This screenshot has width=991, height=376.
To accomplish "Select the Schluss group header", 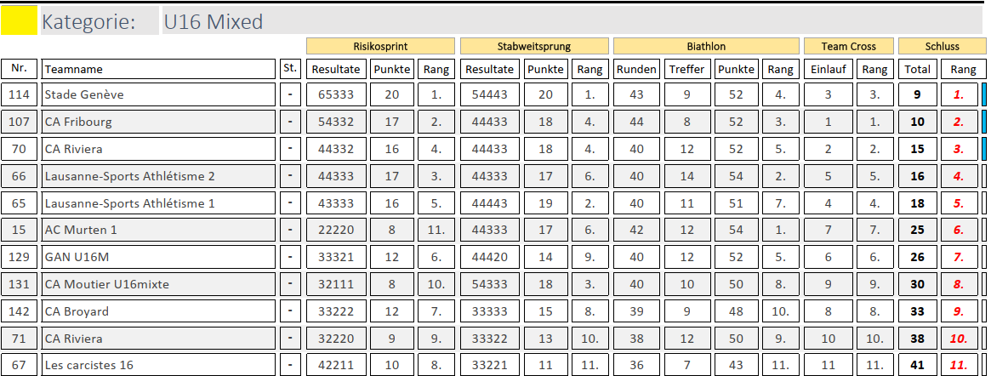I will click(941, 46).
